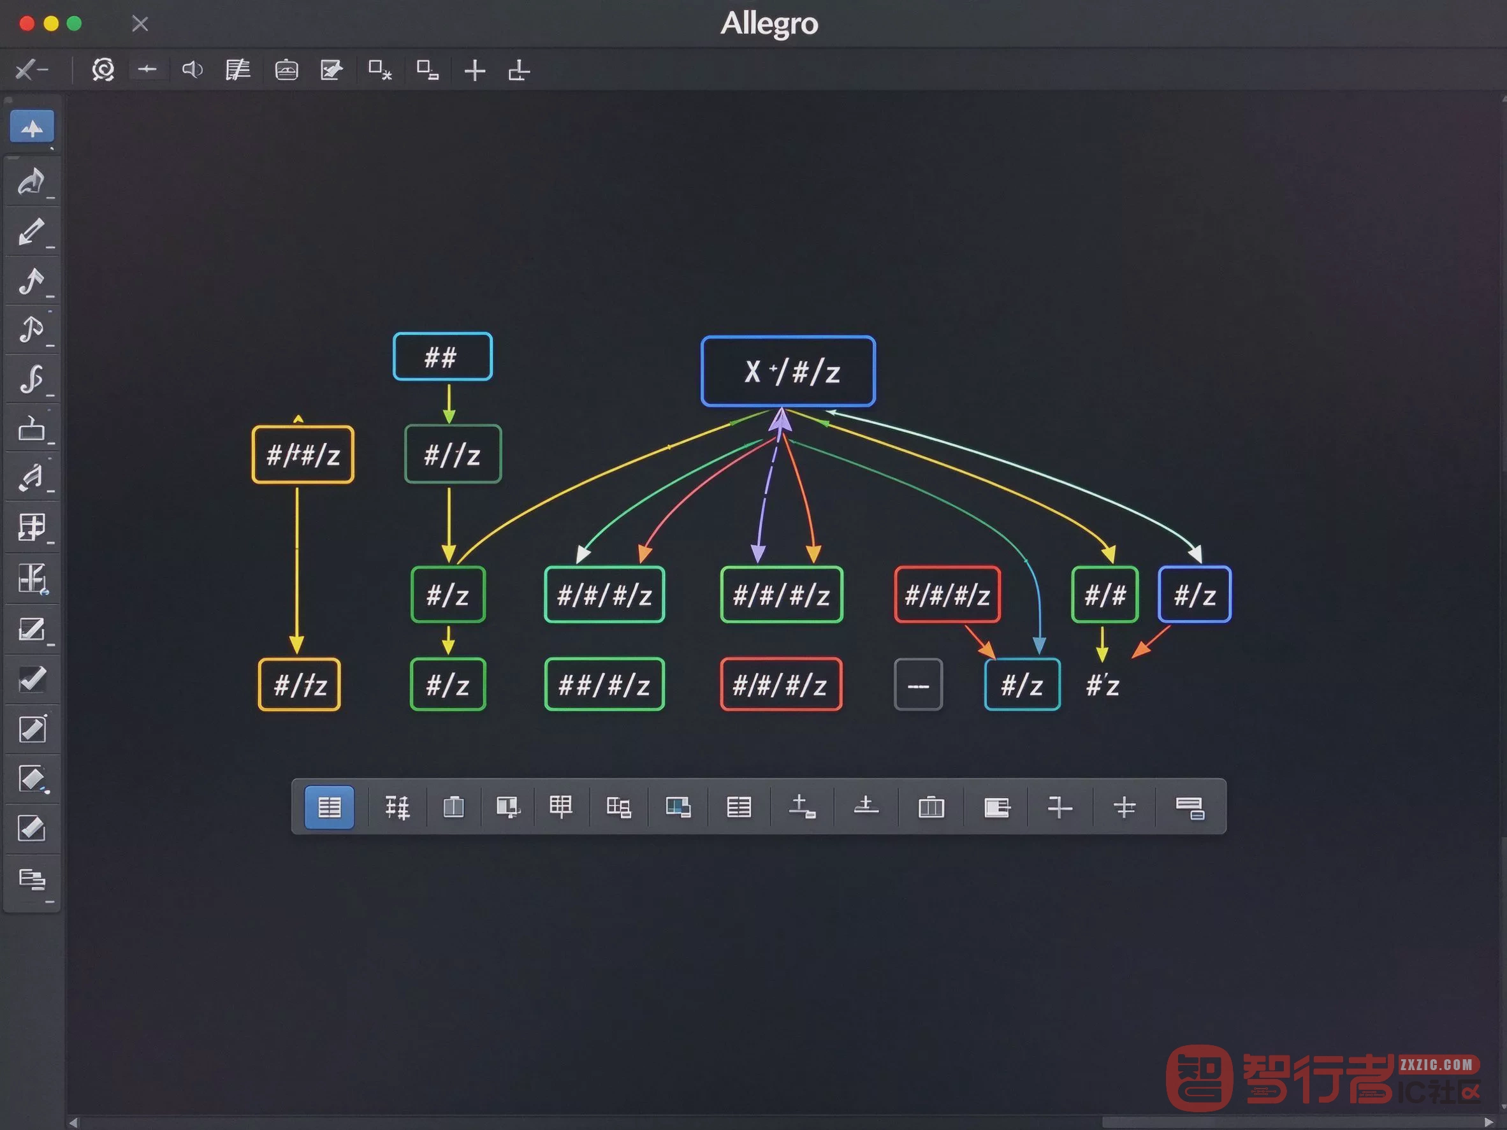This screenshot has height=1130, width=1507.
Task: Click the grid table icon in bottom toolbar
Action: [x=561, y=806]
